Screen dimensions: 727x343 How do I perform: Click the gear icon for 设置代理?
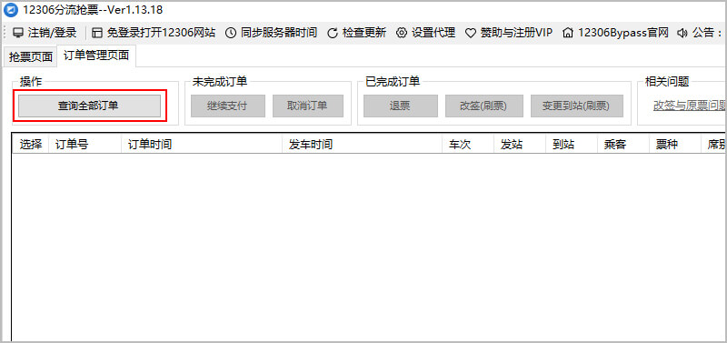[402, 33]
